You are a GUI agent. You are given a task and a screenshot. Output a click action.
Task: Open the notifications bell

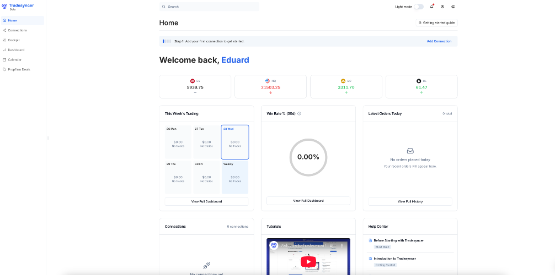432,7
